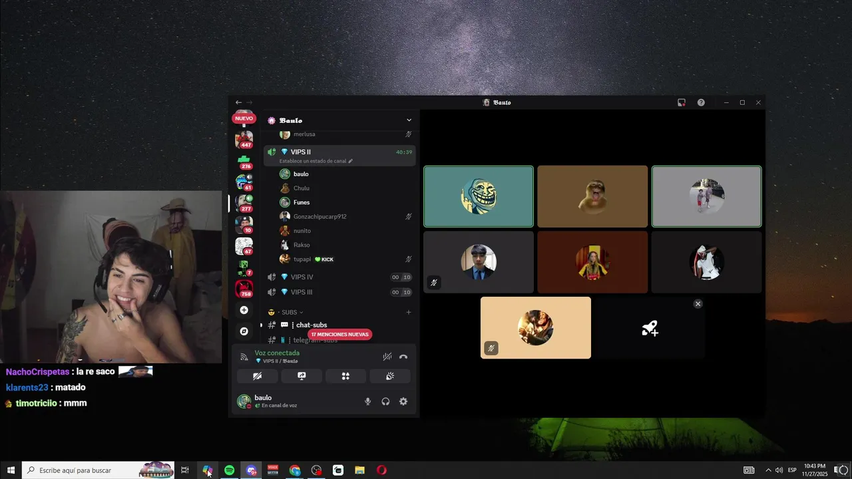Open Windows Start menu
The width and height of the screenshot is (852, 479).
11,470
